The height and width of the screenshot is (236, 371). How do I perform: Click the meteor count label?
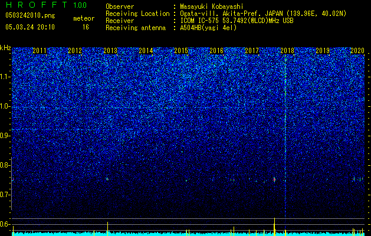[x=84, y=18]
